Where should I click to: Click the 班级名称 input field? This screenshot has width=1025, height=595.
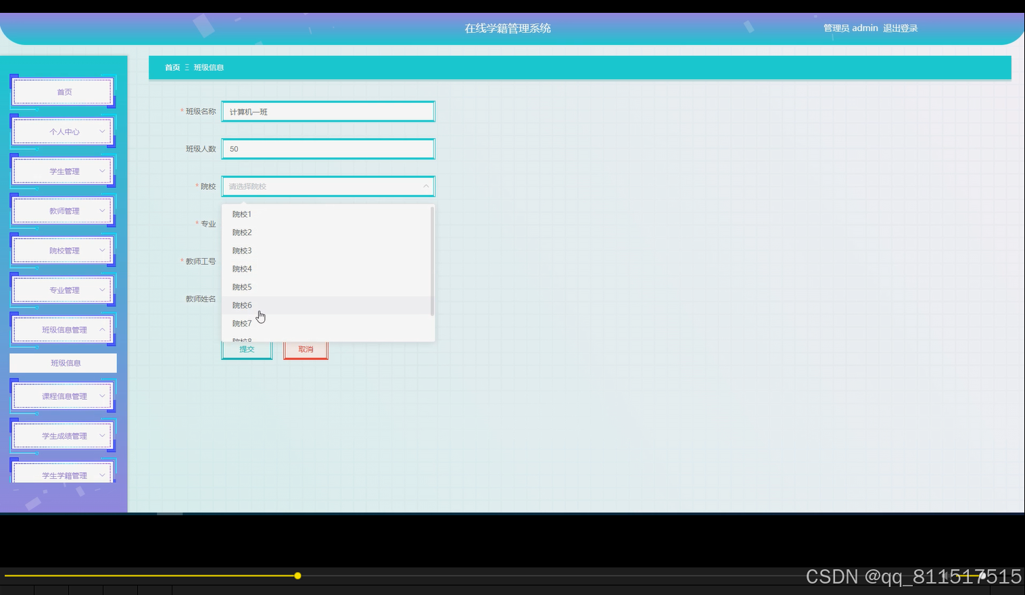point(328,112)
